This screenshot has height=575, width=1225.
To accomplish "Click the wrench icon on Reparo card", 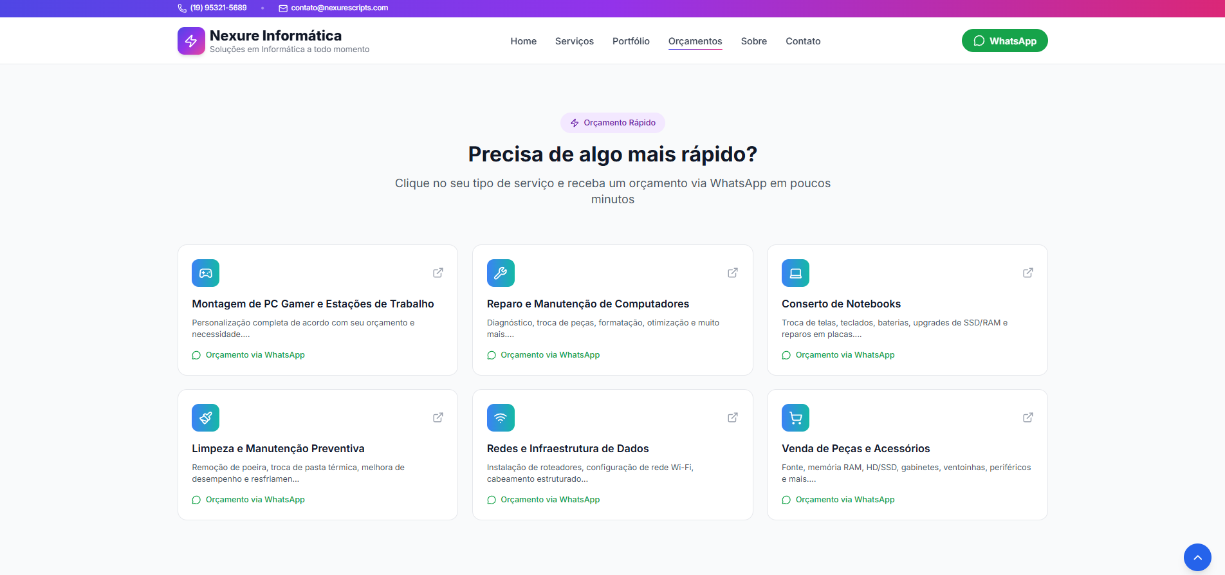I will (501, 273).
